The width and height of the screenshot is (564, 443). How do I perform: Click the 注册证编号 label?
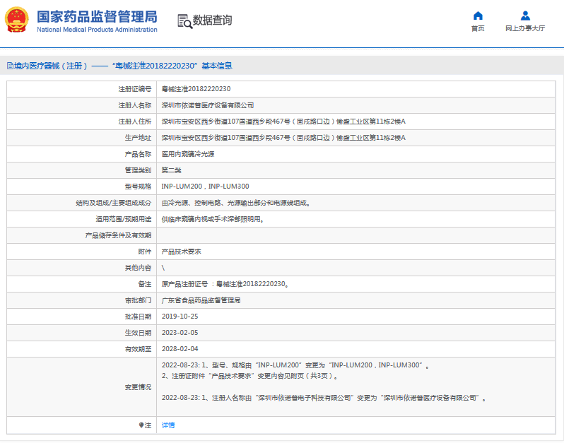(x=135, y=89)
